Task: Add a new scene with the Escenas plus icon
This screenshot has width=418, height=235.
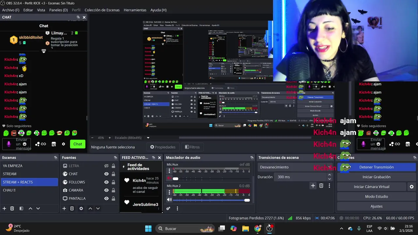Action: click(x=4, y=208)
